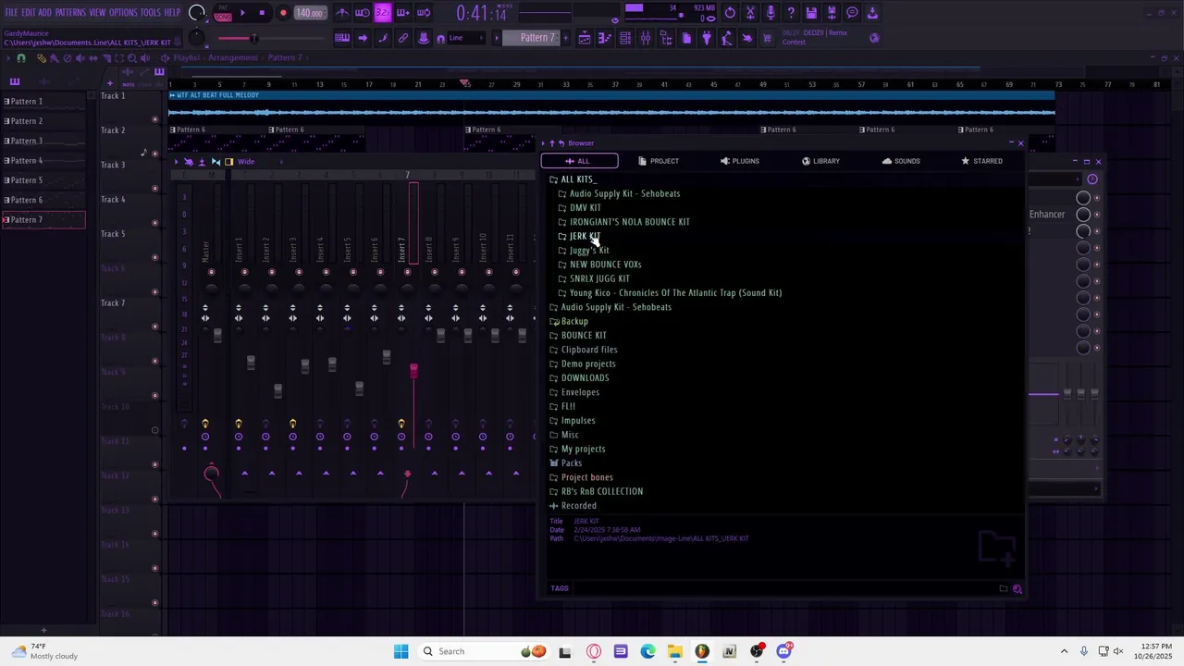The image size is (1184, 666).
Task: Mute Track 7 in the playlist
Action: (154, 327)
